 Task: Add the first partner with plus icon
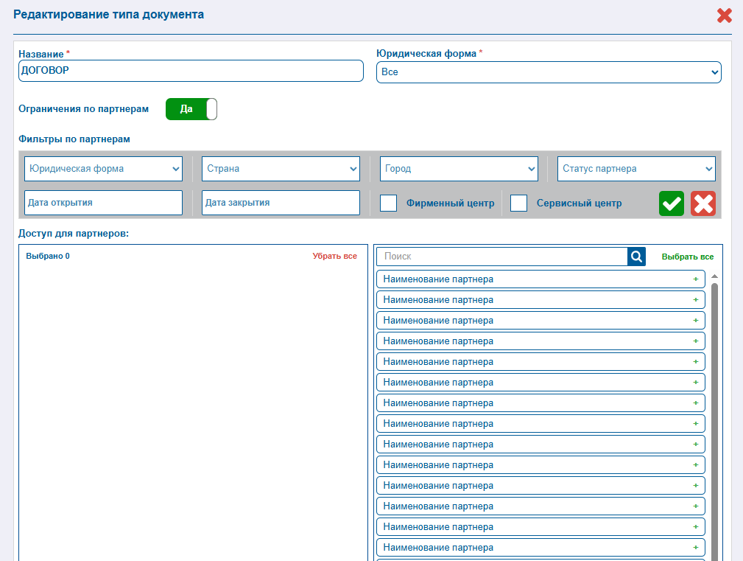click(696, 279)
